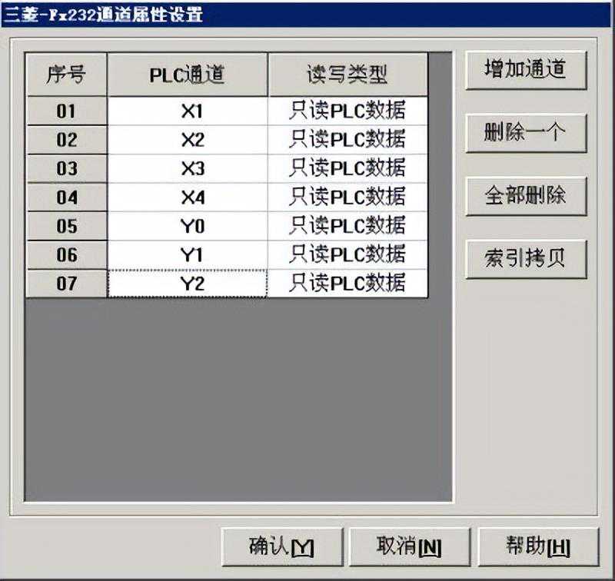This screenshot has height=581, width=615.
Task: Click the 读写类型 column header
Action: (x=347, y=75)
